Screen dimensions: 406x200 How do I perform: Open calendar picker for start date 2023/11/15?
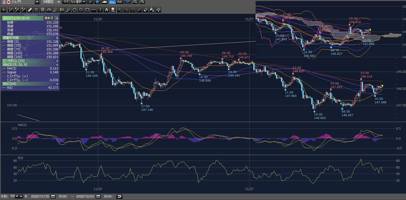pyautogui.click(x=53, y=196)
